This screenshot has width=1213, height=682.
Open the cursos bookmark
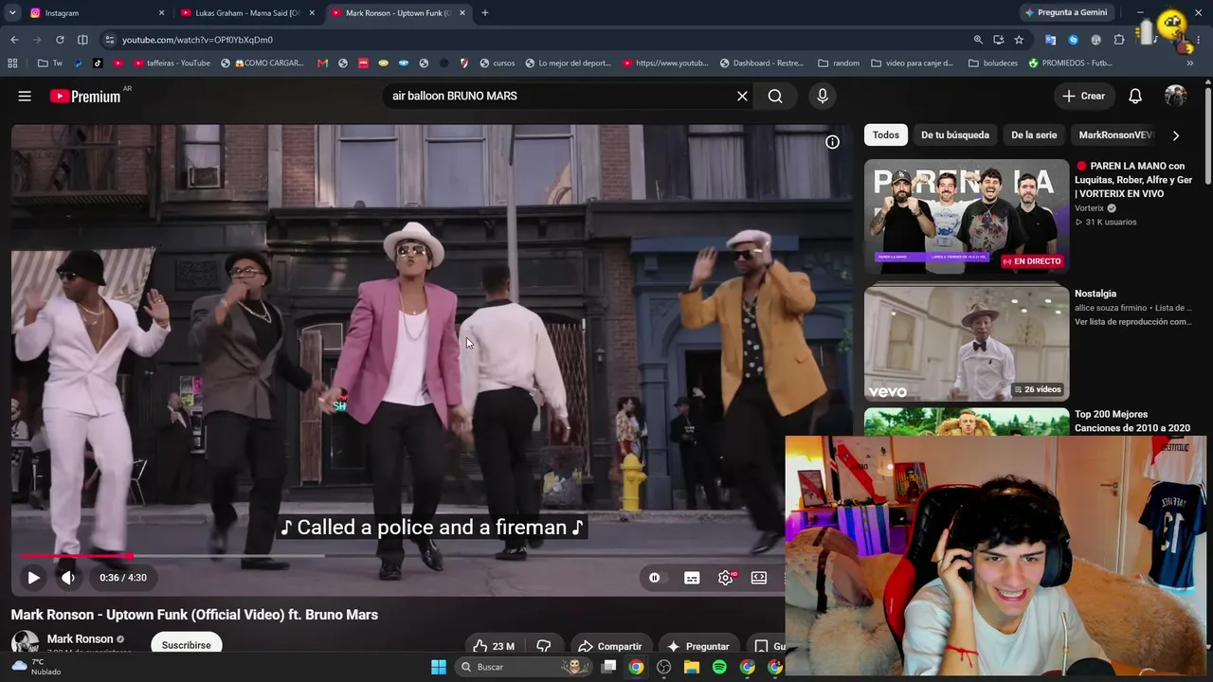tap(498, 63)
